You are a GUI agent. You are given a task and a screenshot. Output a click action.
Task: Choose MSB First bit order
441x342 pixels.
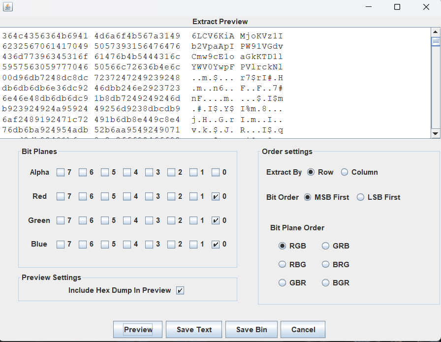pyautogui.click(x=308, y=197)
